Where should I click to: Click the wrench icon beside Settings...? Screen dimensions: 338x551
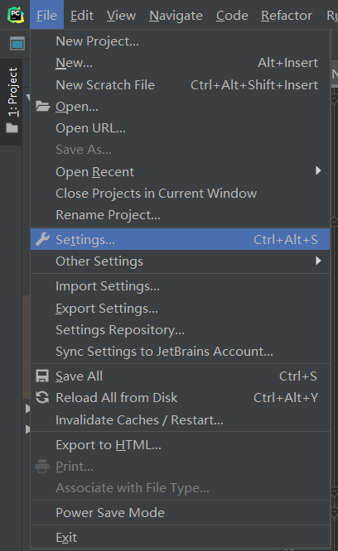pyautogui.click(x=42, y=239)
